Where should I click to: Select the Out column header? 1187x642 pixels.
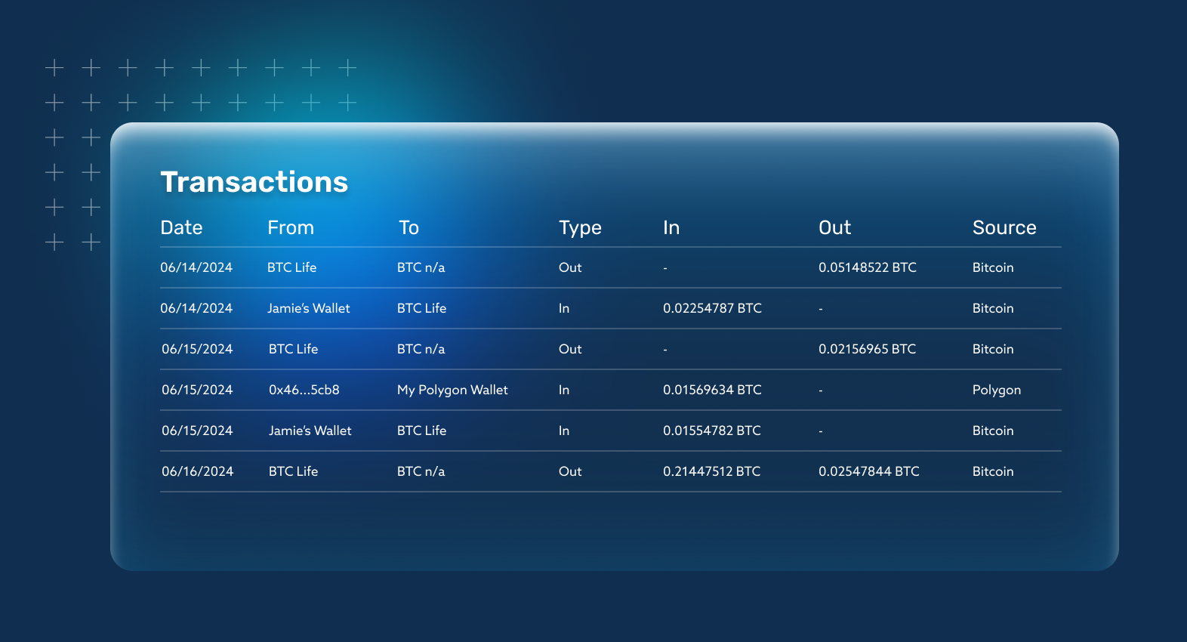click(834, 227)
